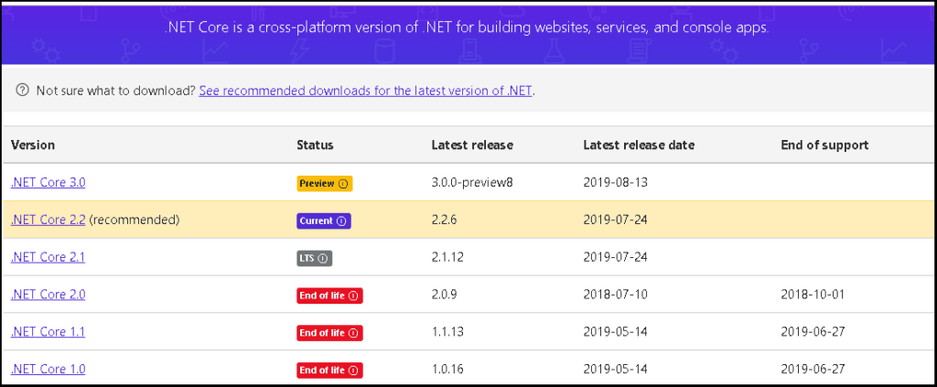Screen dimensions: 937x387
Task: Click the (recommended) label text
Action: coord(135,220)
